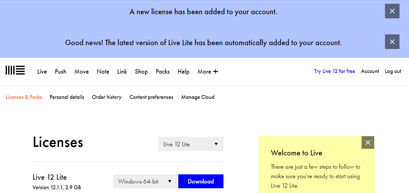Go to the Shop page
Image resolution: width=409 pixels, height=193 pixels.
point(141,71)
